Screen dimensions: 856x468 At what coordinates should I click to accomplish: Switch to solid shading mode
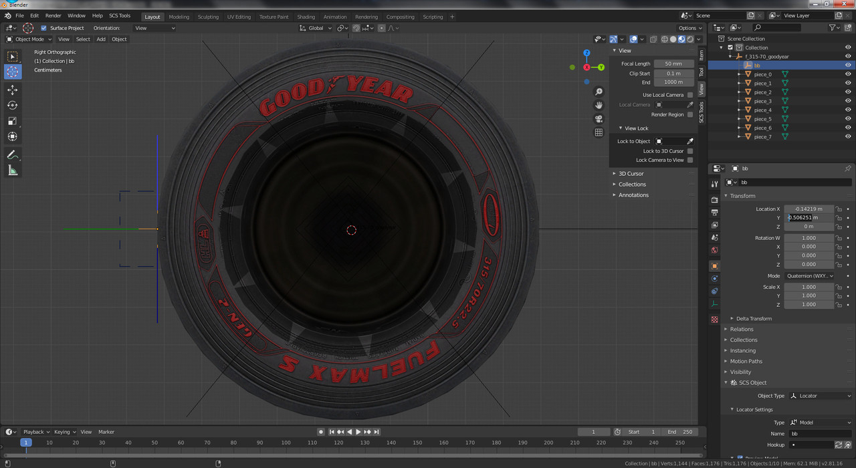point(673,39)
